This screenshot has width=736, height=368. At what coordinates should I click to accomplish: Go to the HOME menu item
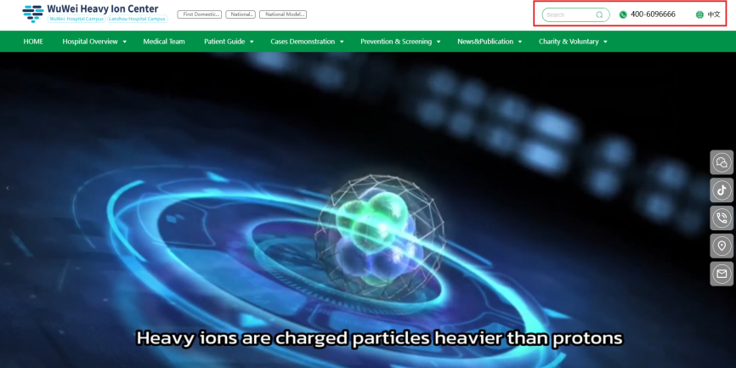tap(33, 42)
